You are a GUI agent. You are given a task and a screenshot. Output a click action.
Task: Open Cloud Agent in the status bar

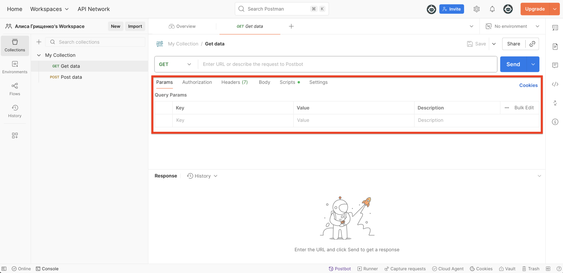(448, 269)
